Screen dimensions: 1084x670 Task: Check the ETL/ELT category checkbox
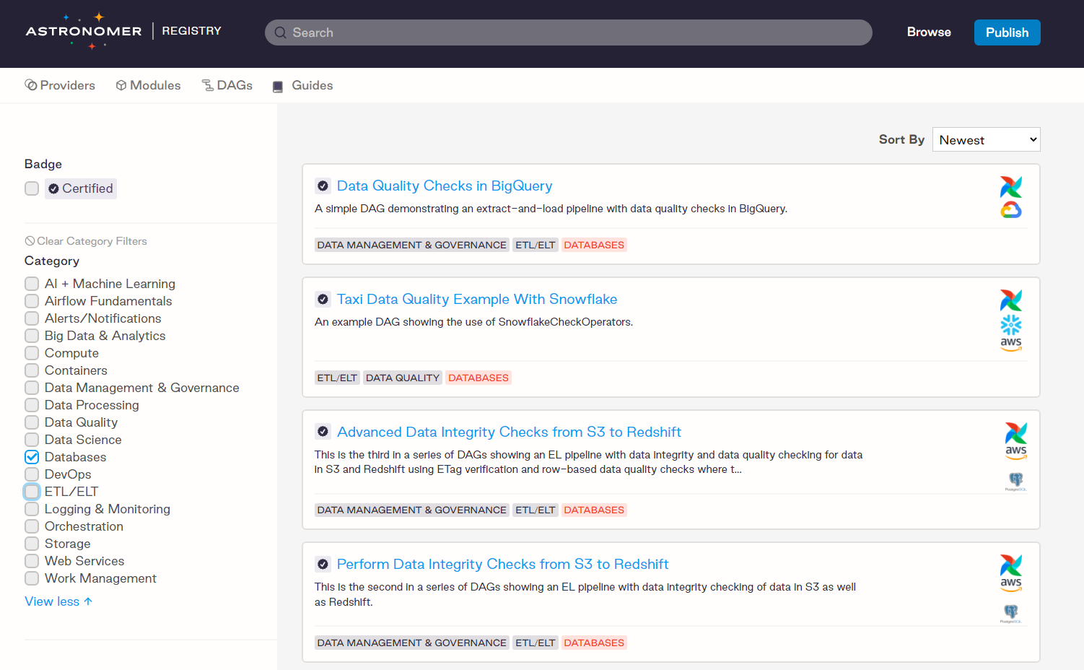pyautogui.click(x=32, y=492)
